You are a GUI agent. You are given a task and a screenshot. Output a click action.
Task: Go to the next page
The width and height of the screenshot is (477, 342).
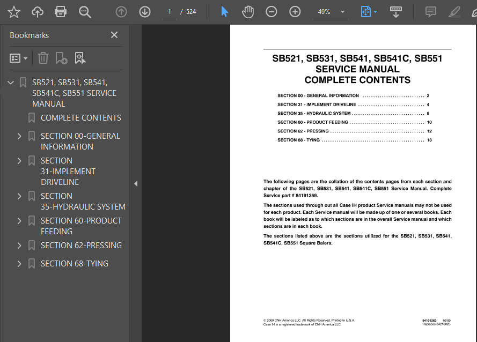click(x=145, y=12)
